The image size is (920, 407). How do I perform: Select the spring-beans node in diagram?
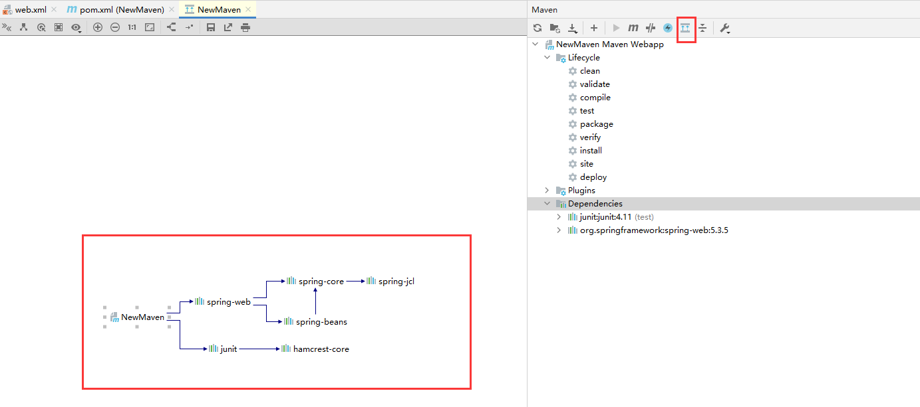pos(315,321)
